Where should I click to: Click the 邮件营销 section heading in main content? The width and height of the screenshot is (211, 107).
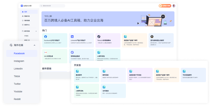pos(47,69)
